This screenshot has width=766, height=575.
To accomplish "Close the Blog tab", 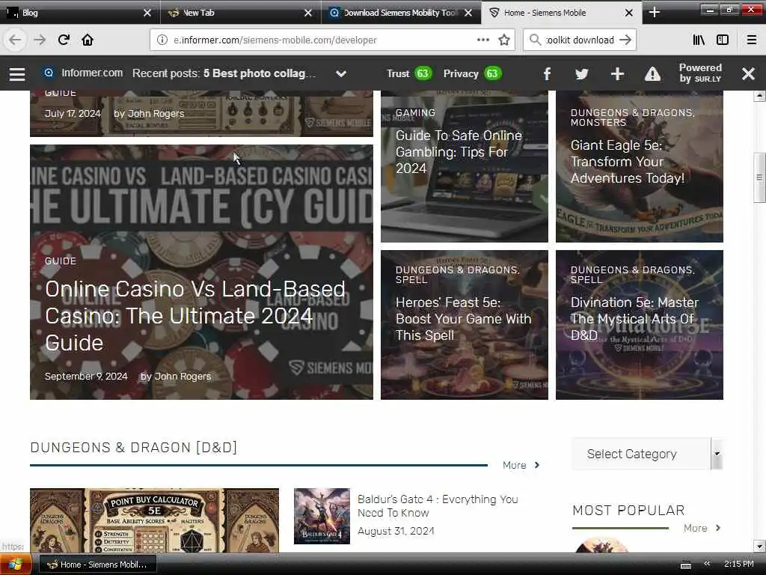I will tap(147, 13).
